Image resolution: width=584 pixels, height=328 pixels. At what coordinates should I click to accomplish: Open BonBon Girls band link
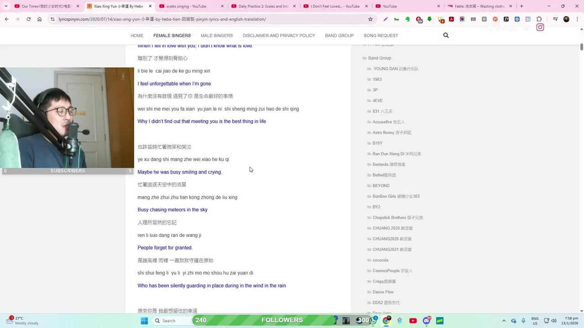pyautogui.click(x=396, y=196)
